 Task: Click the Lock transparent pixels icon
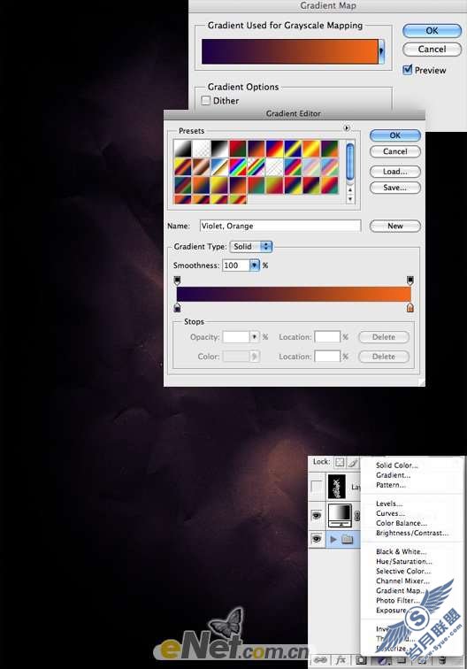(340, 462)
